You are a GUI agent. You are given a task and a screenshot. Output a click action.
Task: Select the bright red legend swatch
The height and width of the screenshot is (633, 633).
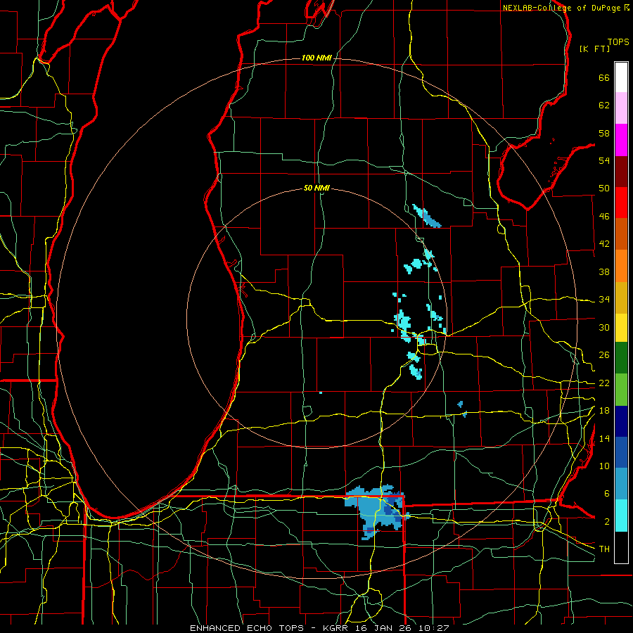(x=621, y=203)
